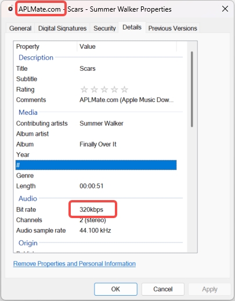
Task: Set rating to five stars
Action: [x=124, y=89]
